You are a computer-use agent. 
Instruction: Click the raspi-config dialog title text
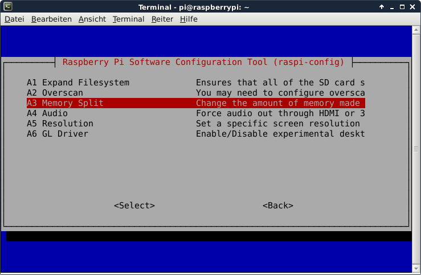[x=203, y=62]
